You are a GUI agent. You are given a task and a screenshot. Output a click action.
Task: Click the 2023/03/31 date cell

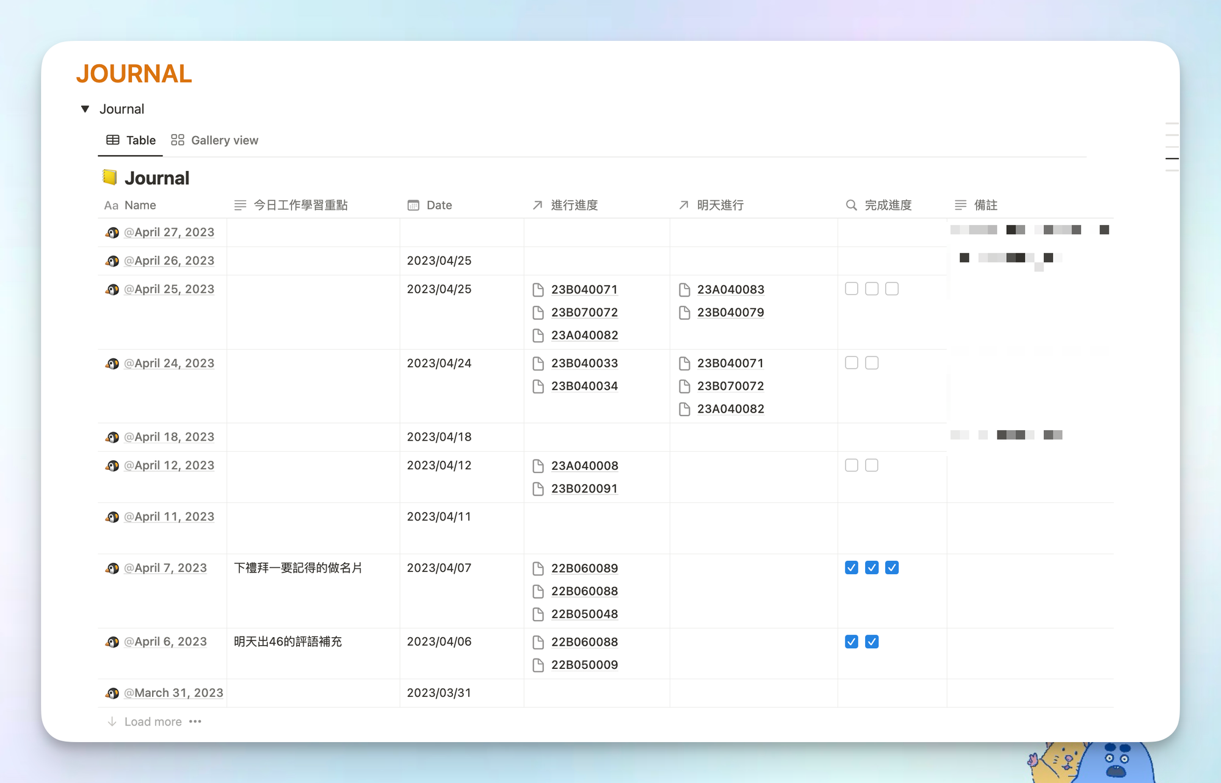click(x=439, y=693)
